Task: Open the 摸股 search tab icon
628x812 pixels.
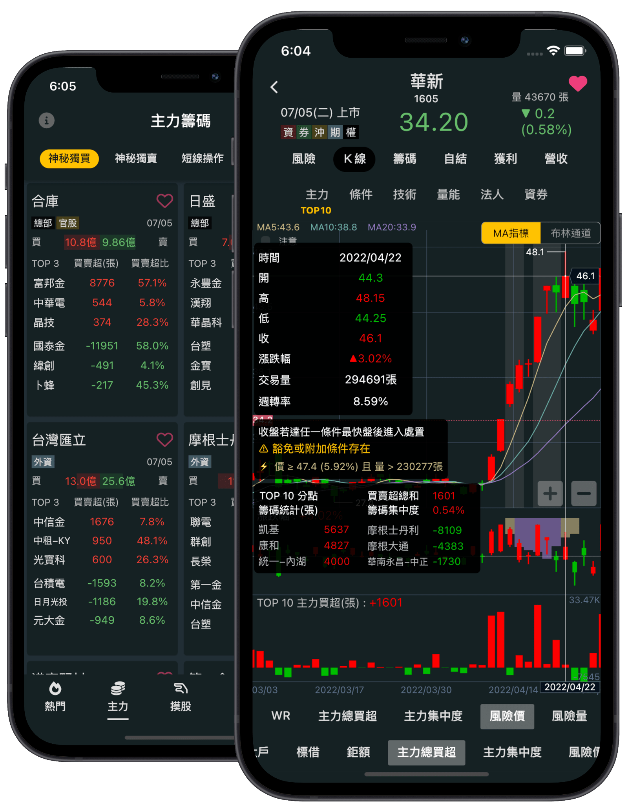Action: 181,688
